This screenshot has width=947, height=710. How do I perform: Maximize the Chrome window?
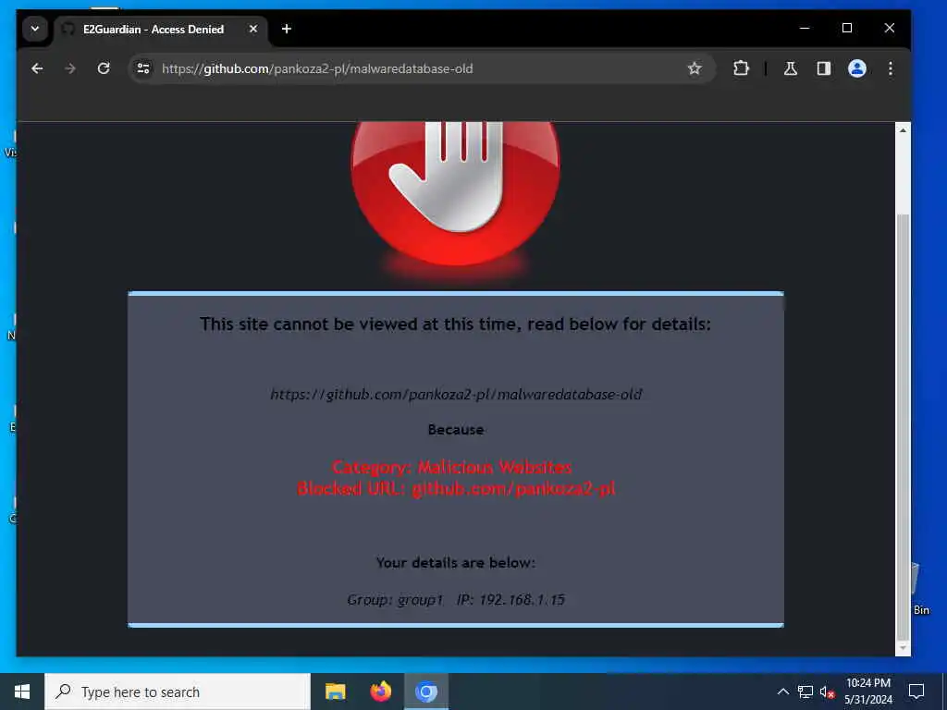(847, 28)
